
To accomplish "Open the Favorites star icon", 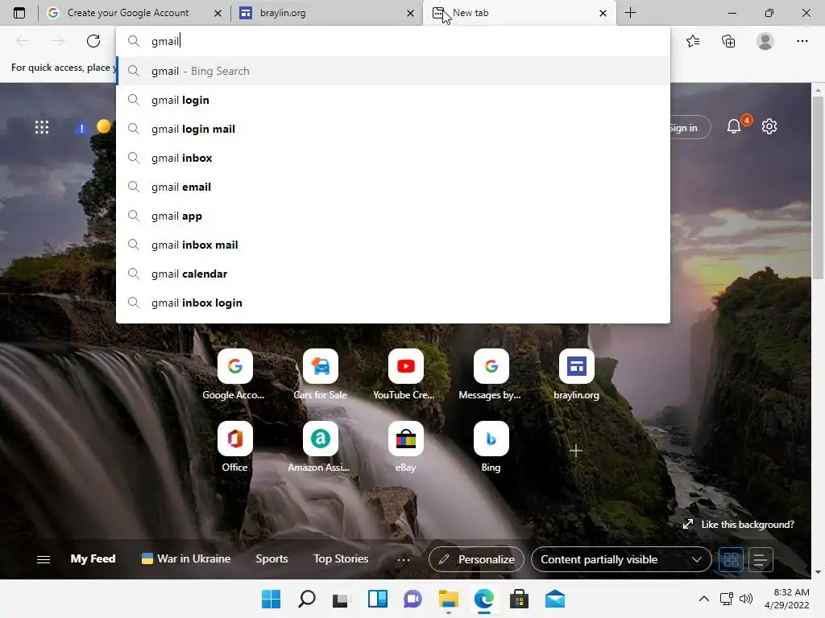I will coord(693,41).
